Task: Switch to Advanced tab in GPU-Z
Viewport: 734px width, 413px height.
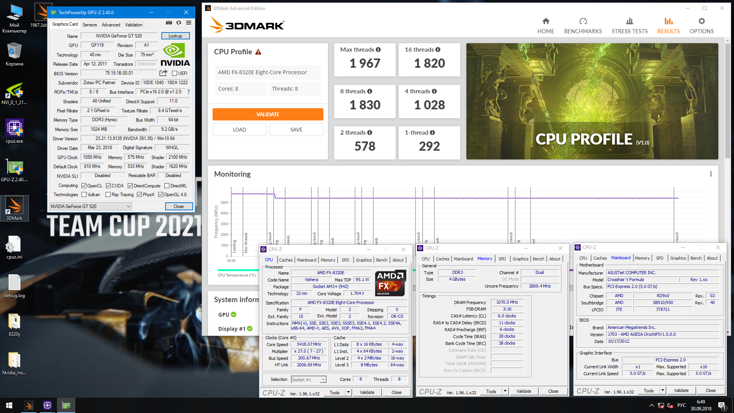Action: [x=111, y=25]
